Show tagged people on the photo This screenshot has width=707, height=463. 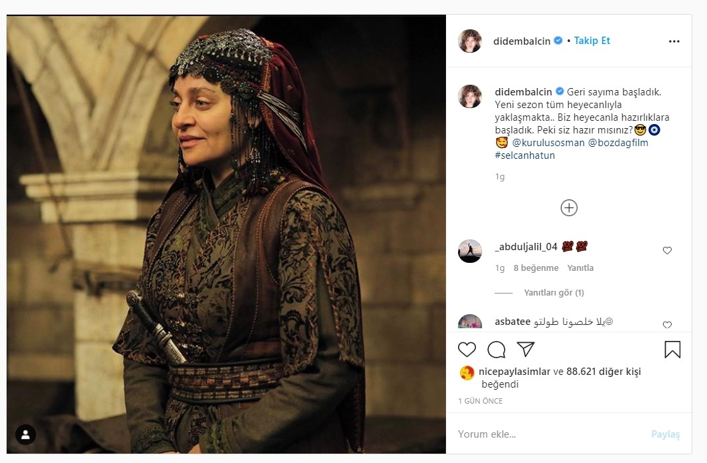pos(25,435)
